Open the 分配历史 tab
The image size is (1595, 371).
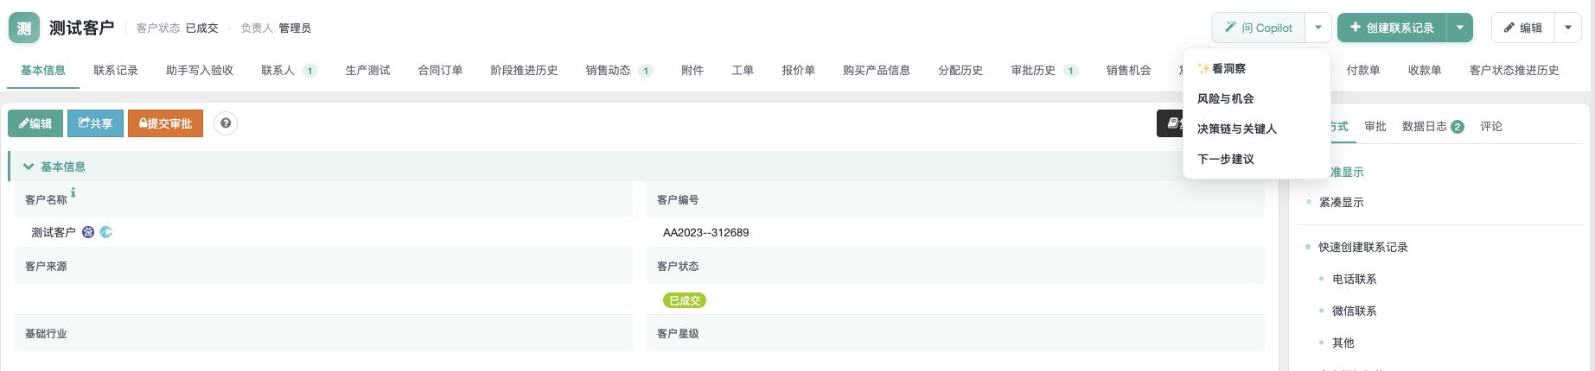(960, 70)
